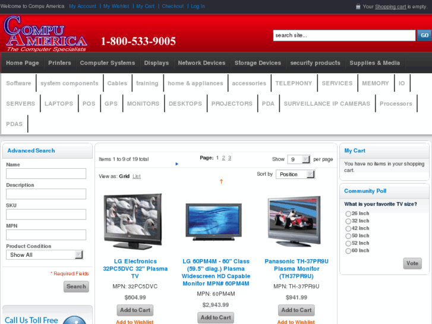This screenshot has width=432, height=324.
Task: Open the MONITORS category
Action: (143, 103)
